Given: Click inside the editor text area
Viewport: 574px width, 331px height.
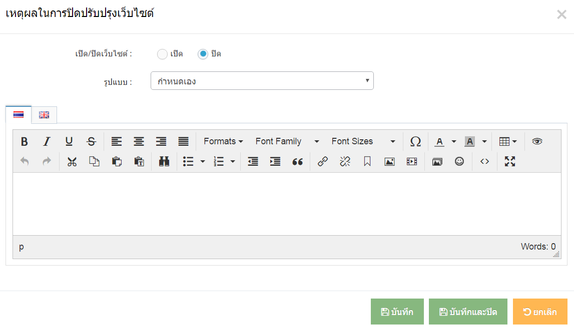Looking at the screenshot, I should tap(287, 204).
